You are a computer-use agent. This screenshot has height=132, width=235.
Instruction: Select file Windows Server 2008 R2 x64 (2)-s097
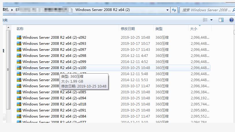[54, 50]
